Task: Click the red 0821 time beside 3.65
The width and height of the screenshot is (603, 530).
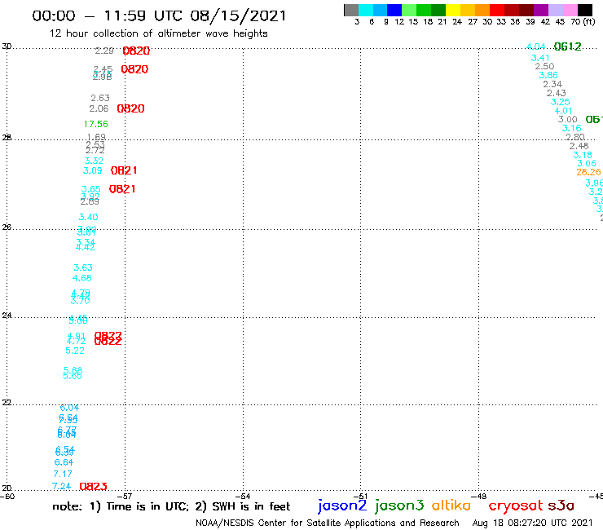Action: [x=122, y=189]
